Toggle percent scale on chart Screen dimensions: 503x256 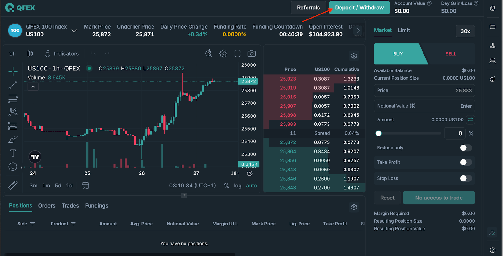coord(227,186)
